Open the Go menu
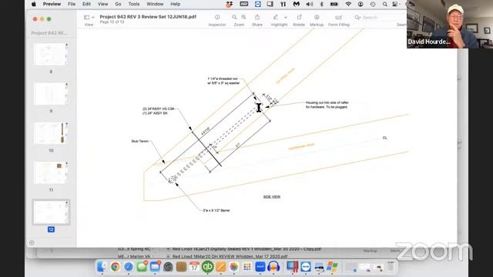 click(118, 4)
